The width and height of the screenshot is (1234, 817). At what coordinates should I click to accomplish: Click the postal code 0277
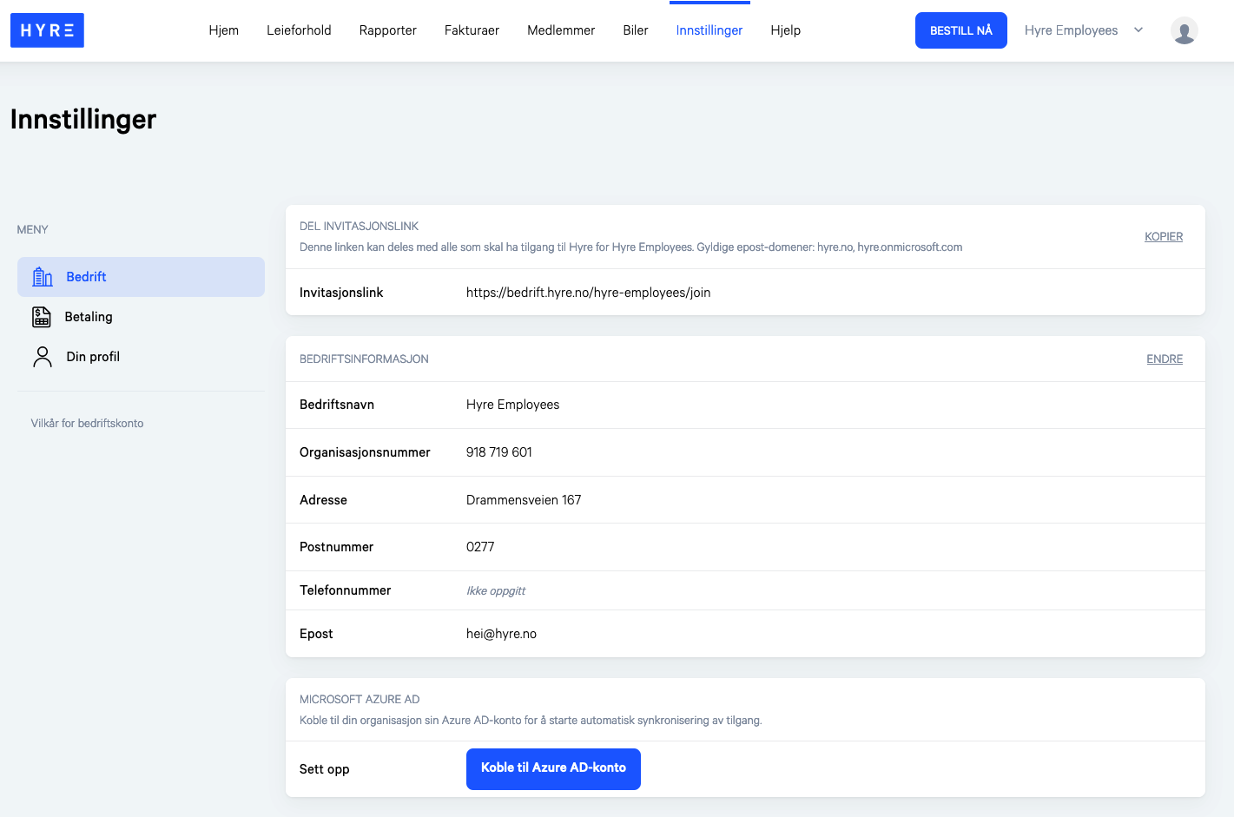pyautogui.click(x=480, y=547)
